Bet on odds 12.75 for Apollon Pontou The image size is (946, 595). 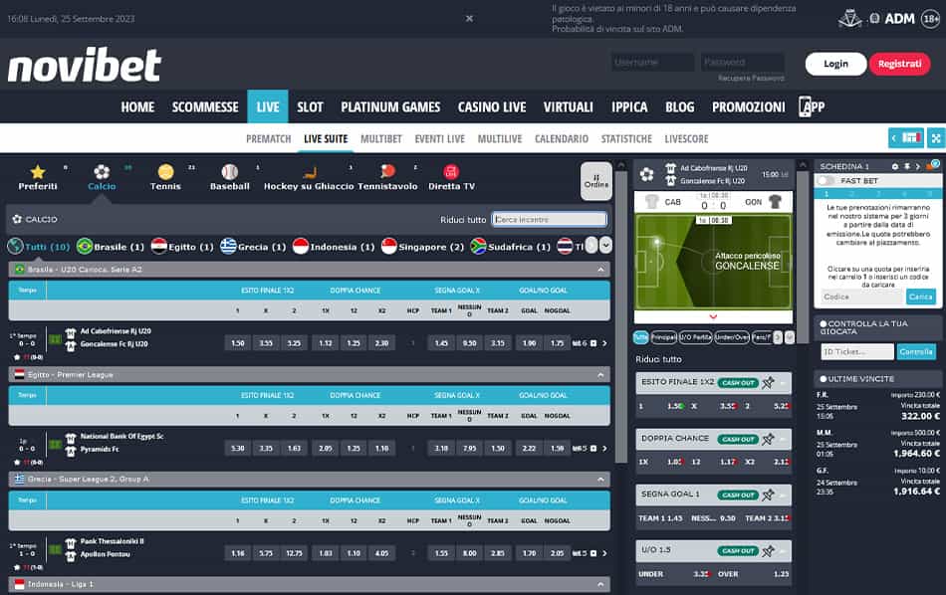tap(294, 553)
